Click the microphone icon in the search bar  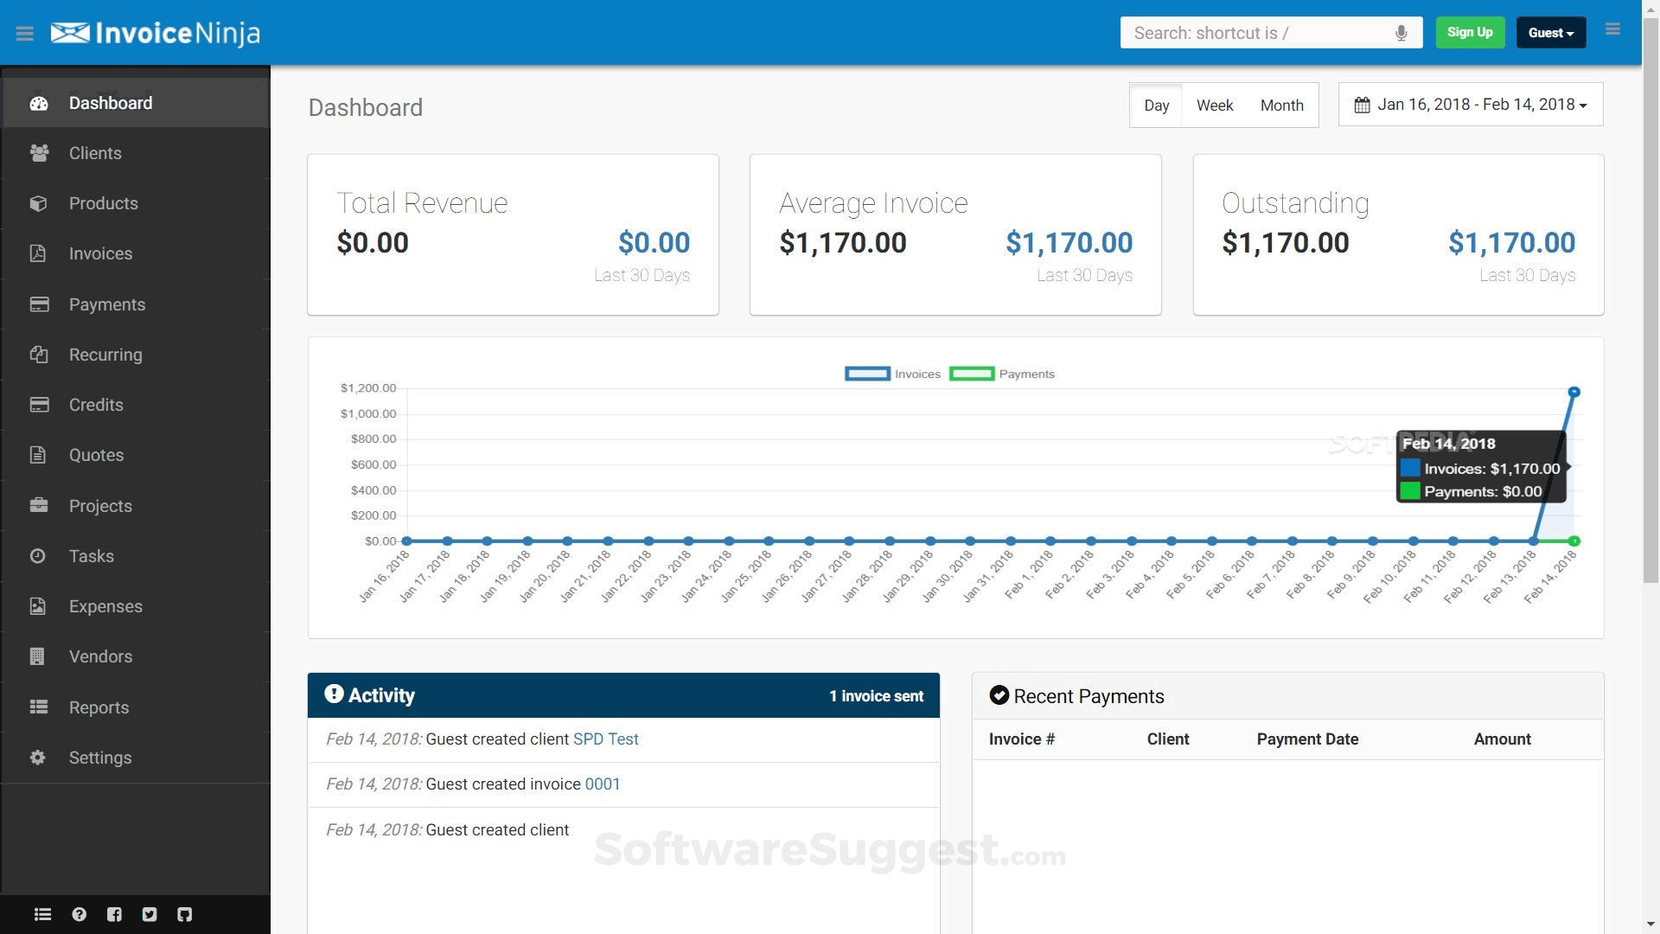1402,33
